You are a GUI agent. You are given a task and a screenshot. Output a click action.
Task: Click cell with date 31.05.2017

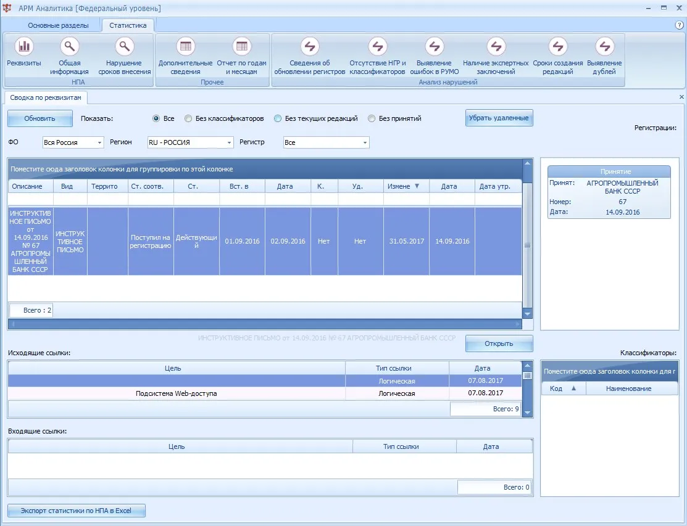[x=406, y=241]
